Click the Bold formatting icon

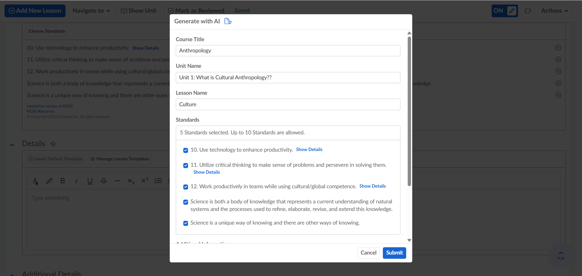63,181
